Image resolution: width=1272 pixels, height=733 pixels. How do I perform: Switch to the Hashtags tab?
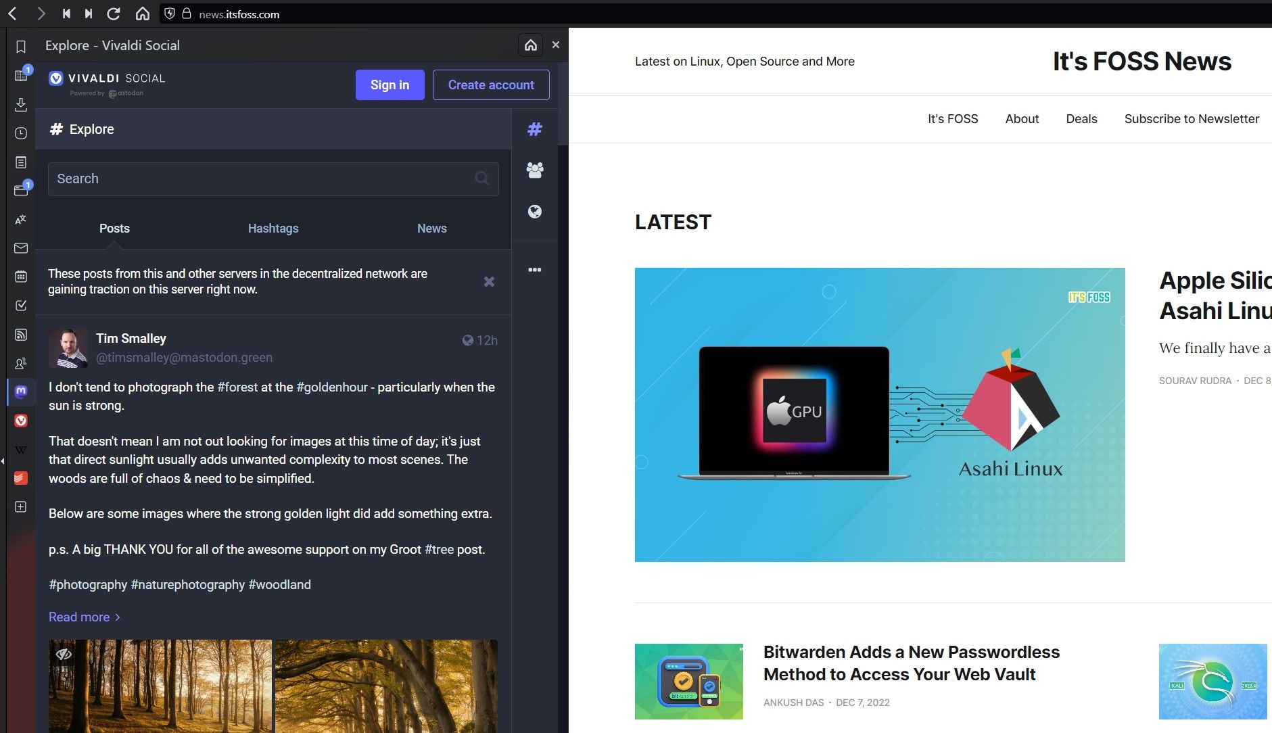pos(273,228)
